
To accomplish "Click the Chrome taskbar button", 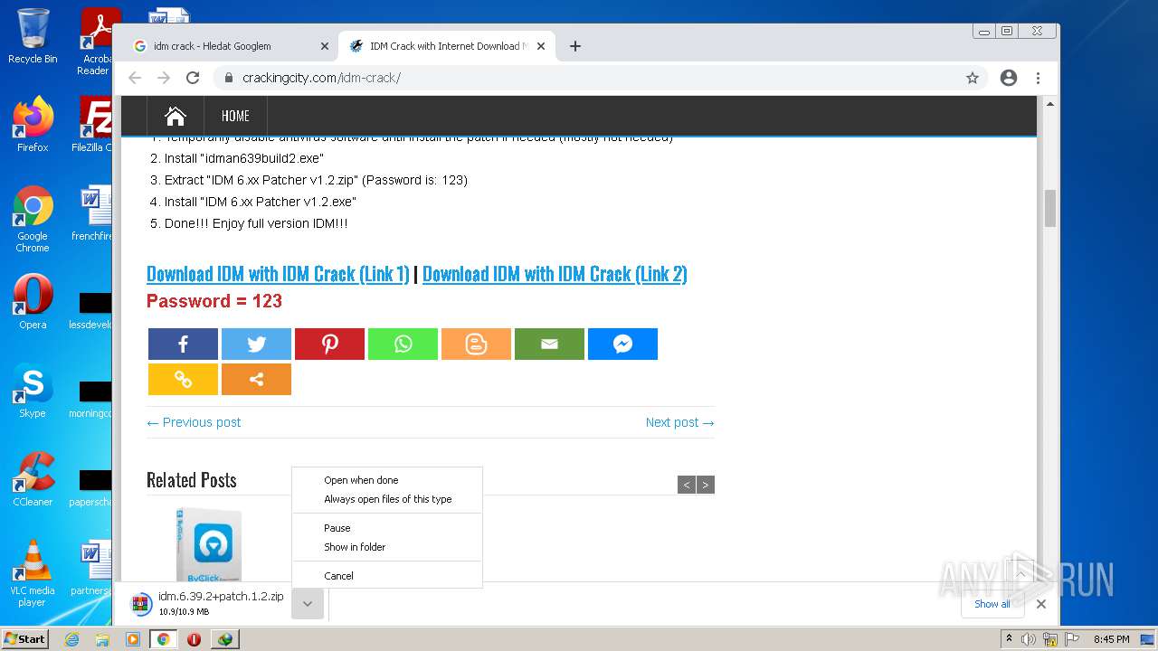I will [163, 639].
